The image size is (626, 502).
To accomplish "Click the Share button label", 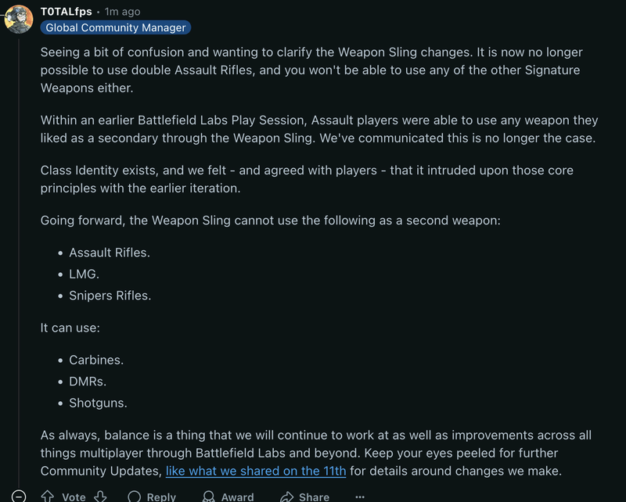I will coord(314,497).
